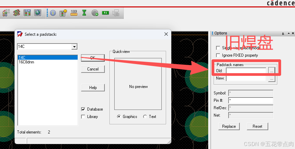Click the Help button
The width and height of the screenshot is (295, 149).
pos(93,88)
